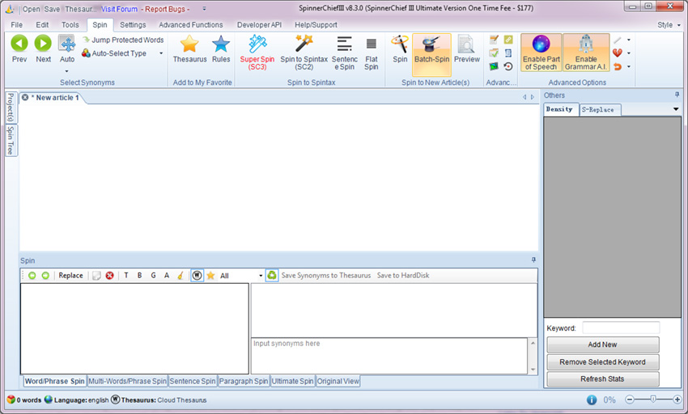Click the green Prev arrow icon
The width and height of the screenshot is (688, 414).
point(19,44)
